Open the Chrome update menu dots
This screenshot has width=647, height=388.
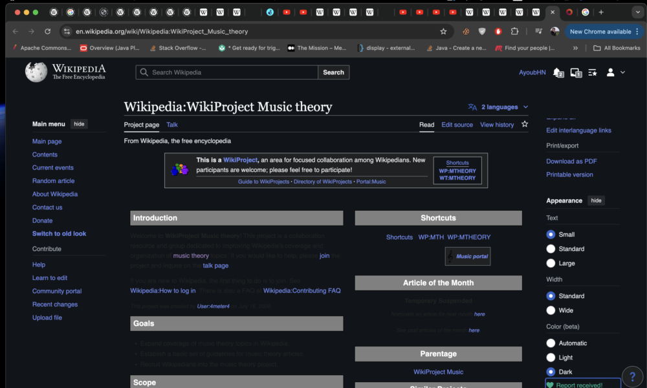coord(637,31)
